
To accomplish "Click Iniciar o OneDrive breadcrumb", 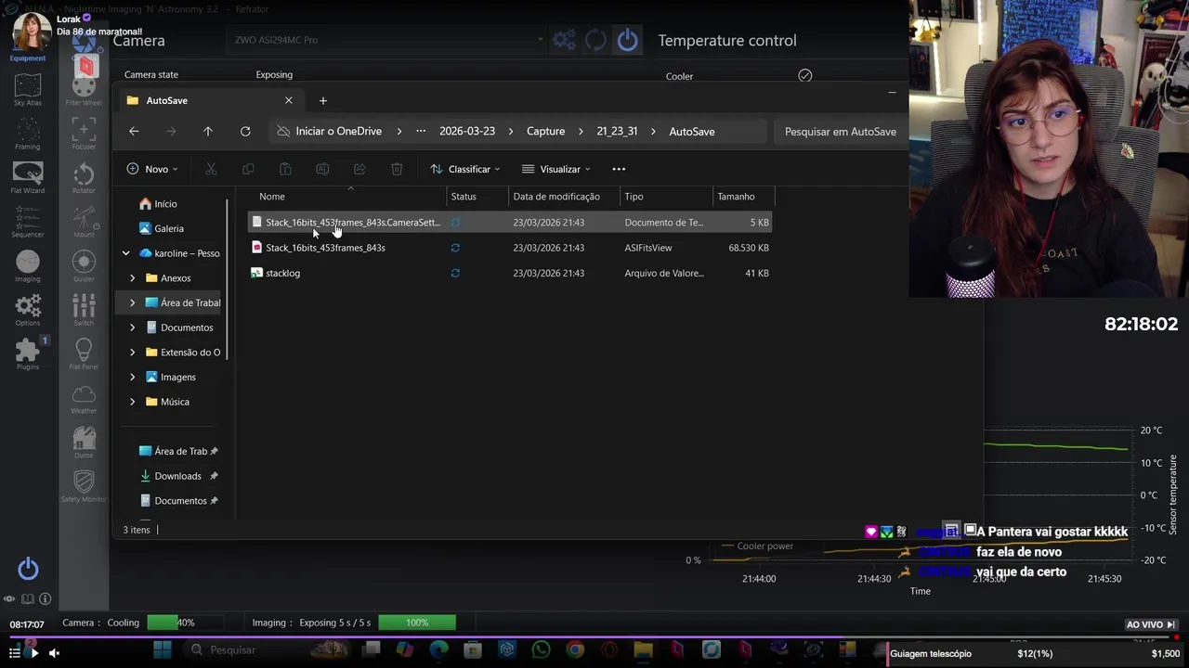I will pyautogui.click(x=338, y=132).
